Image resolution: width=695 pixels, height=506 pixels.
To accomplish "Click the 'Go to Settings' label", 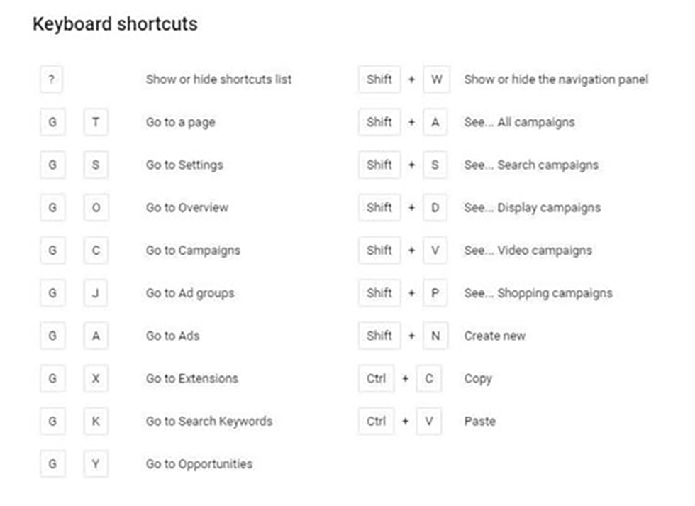I will (184, 165).
